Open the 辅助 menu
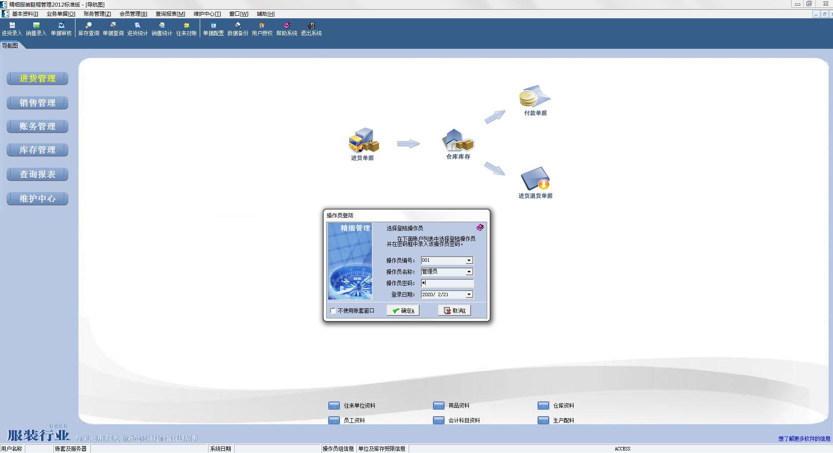Image resolution: width=833 pixels, height=453 pixels. (266, 14)
